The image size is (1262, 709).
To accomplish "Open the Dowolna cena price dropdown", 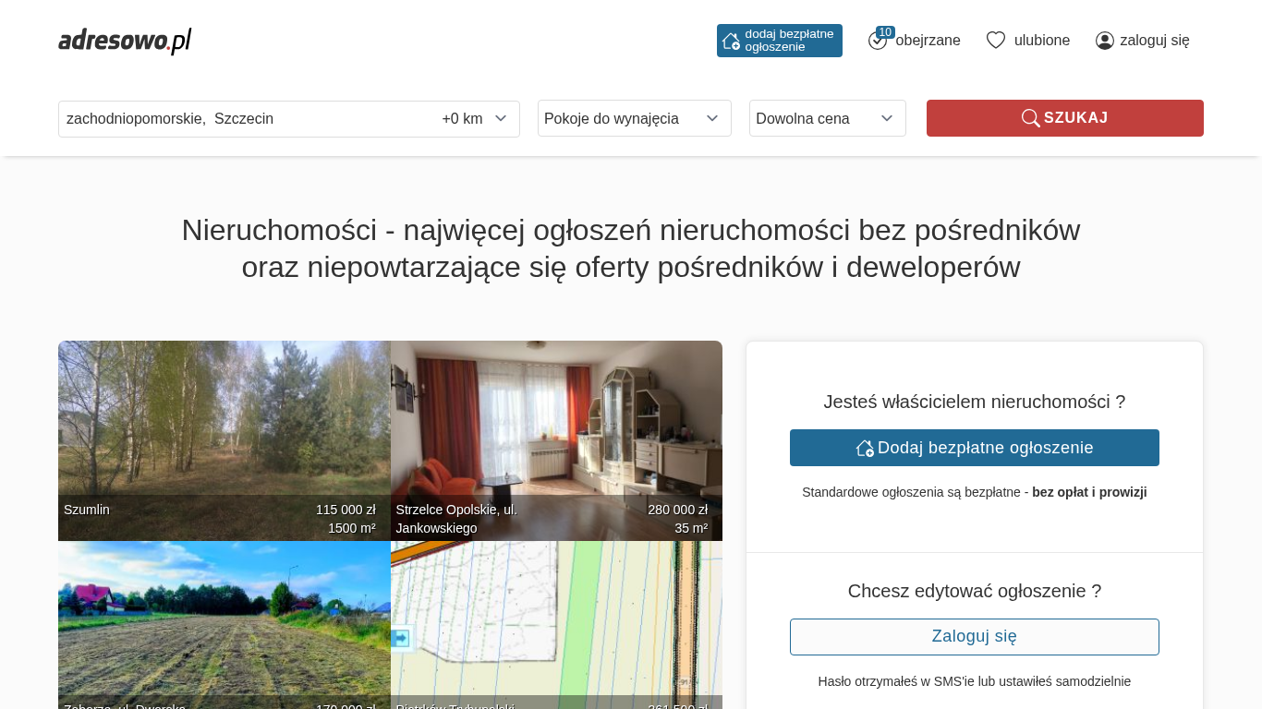I will coord(827,119).
